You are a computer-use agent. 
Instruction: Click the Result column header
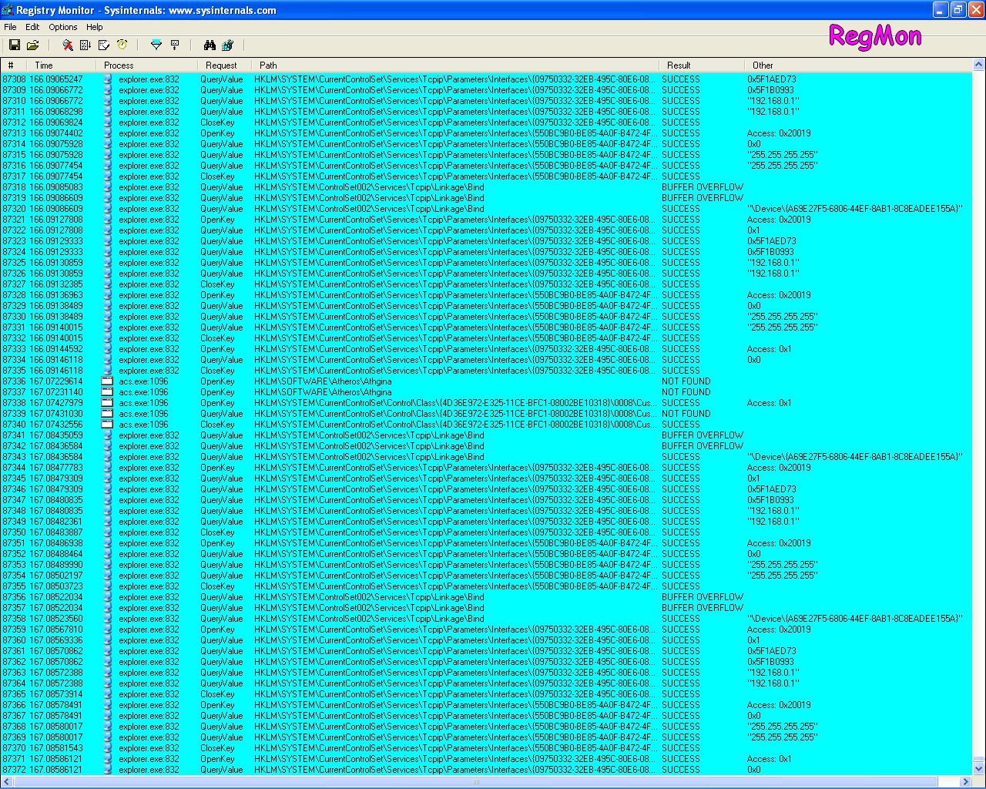(x=701, y=65)
